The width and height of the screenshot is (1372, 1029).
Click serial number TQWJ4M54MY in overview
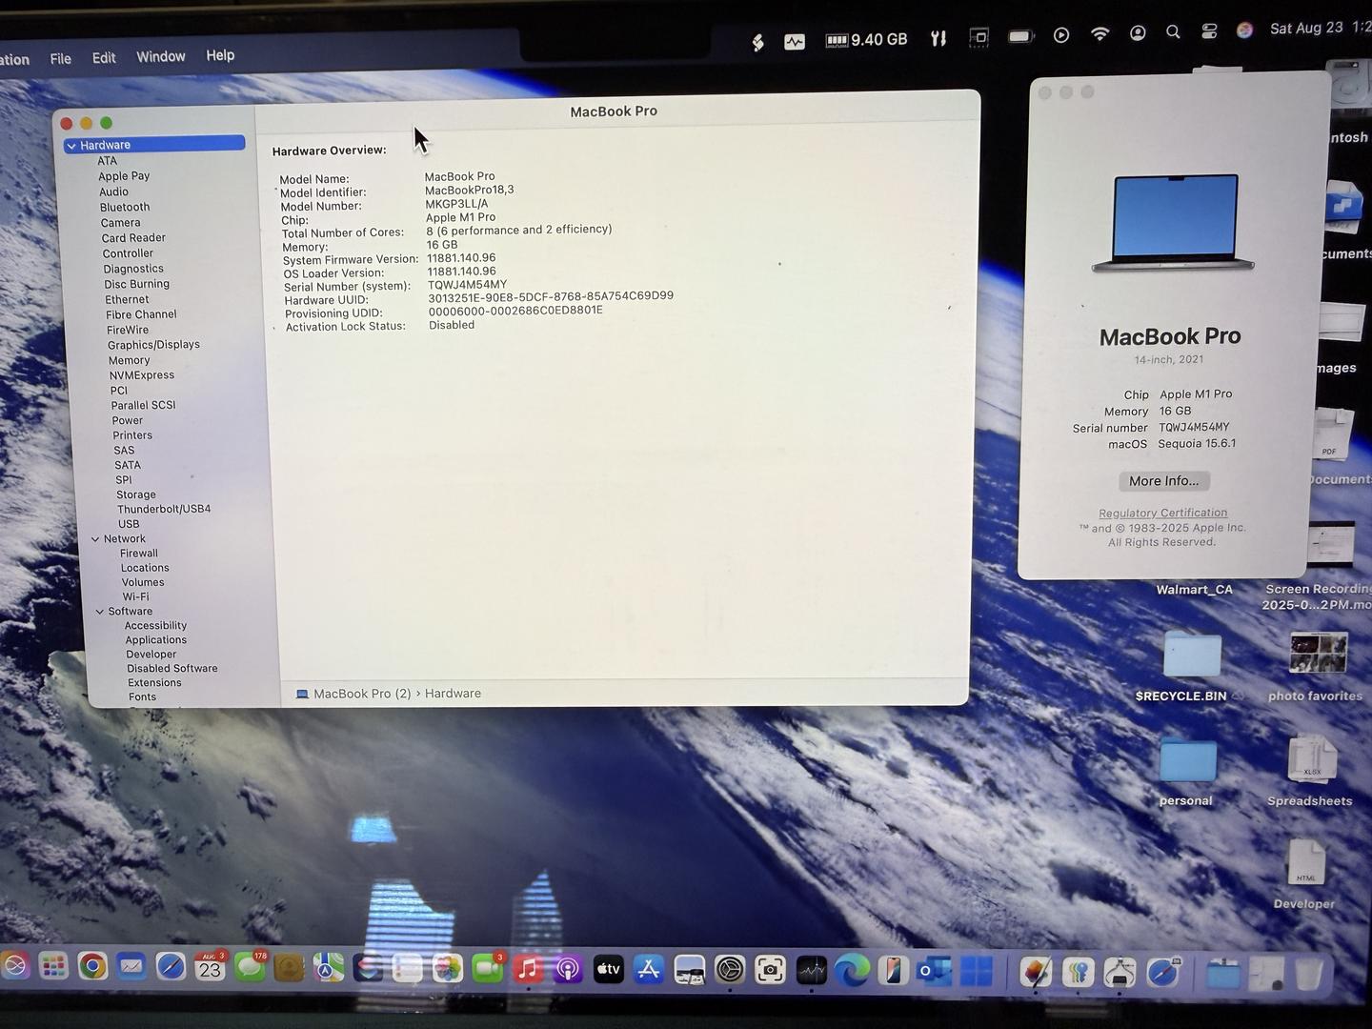click(467, 284)
